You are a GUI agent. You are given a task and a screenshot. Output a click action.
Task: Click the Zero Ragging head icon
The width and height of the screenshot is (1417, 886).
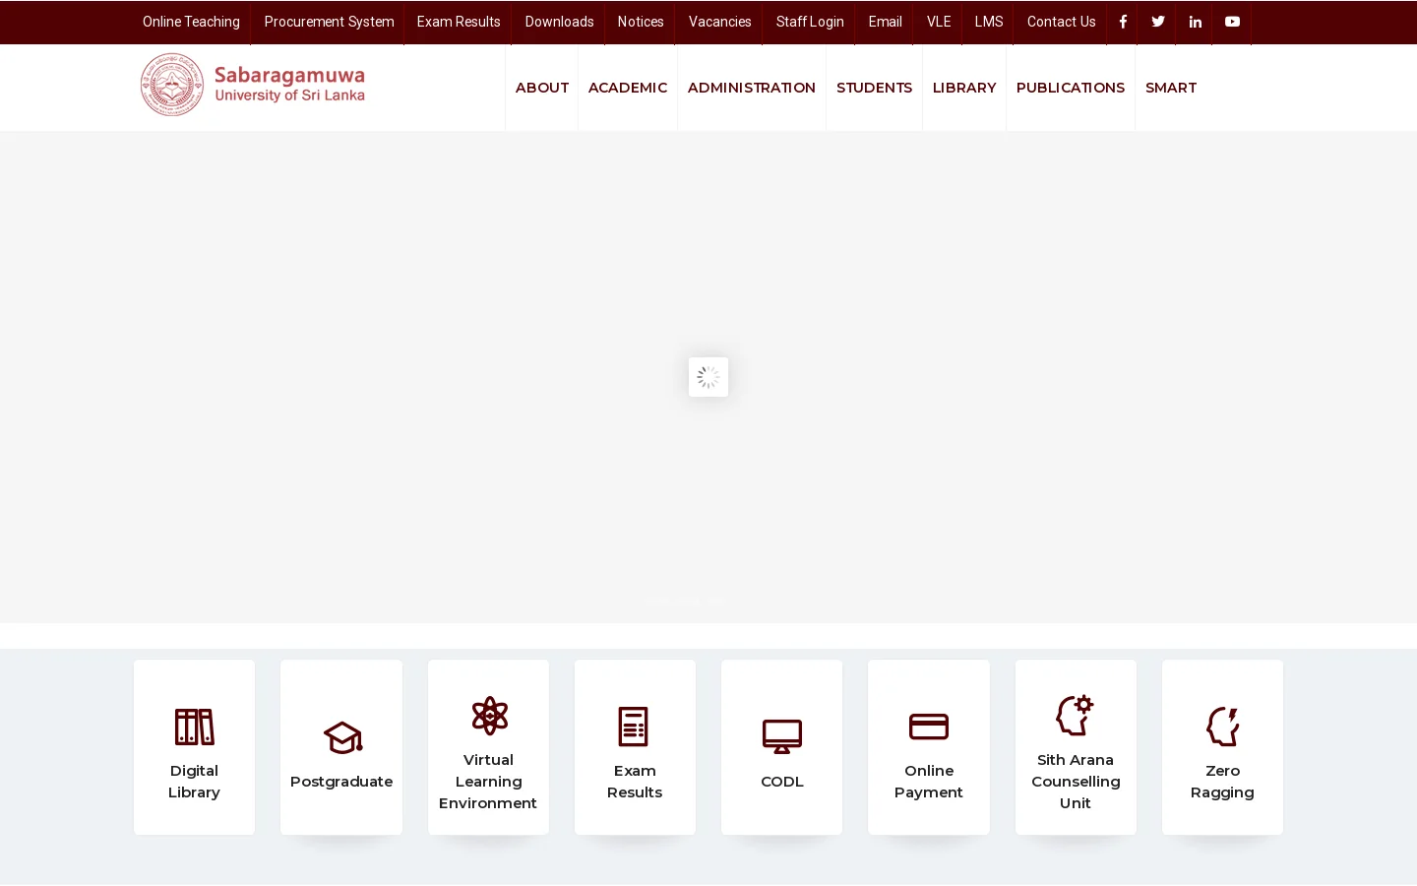pyautogui.click(x=1222, y=727)
